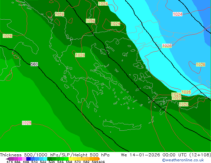Click the 'Thickness 500/1000 hPa/SLP/Height 500 hPa' title

[x=55, y=155]
